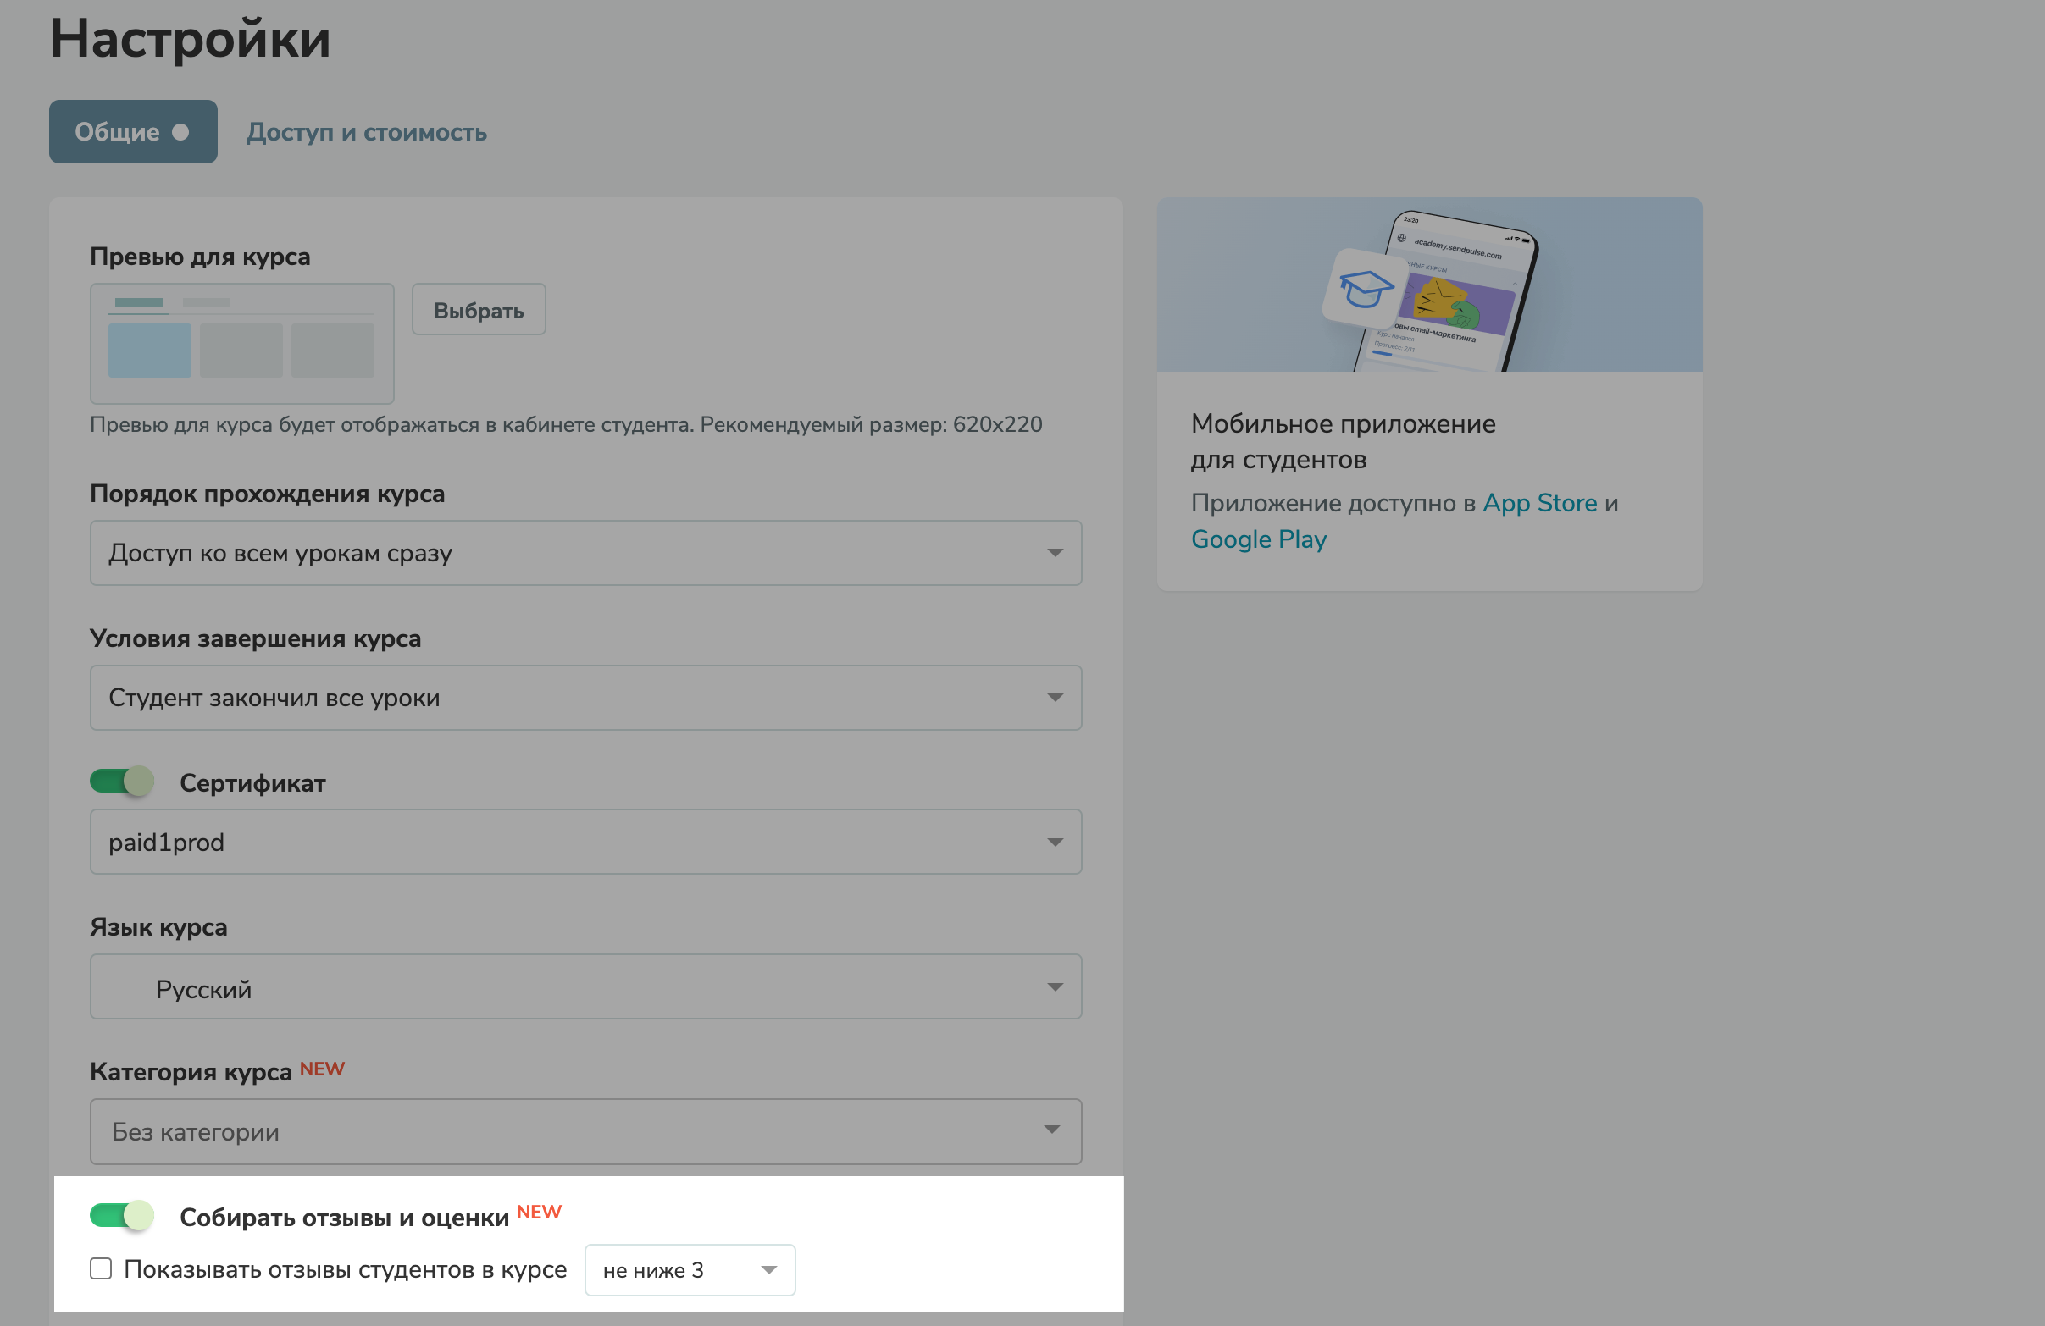
Task: Click the Выбрать preview button
Action: click(x=478, y=310)
